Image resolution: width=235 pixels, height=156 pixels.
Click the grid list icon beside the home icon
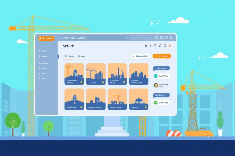coord(155,46)
